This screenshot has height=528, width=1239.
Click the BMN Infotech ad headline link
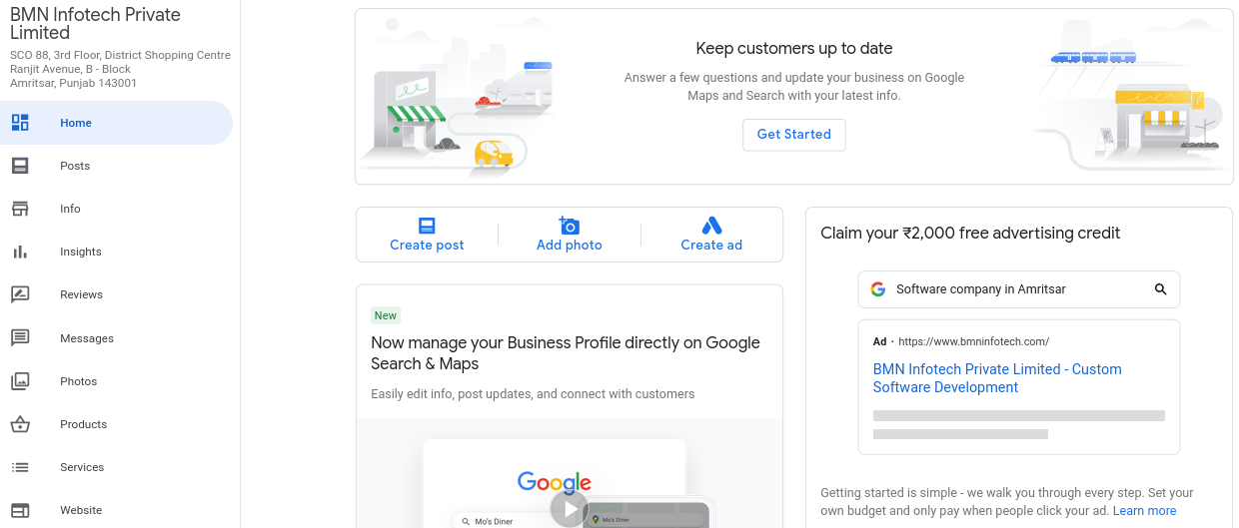[x=997, y=378]
